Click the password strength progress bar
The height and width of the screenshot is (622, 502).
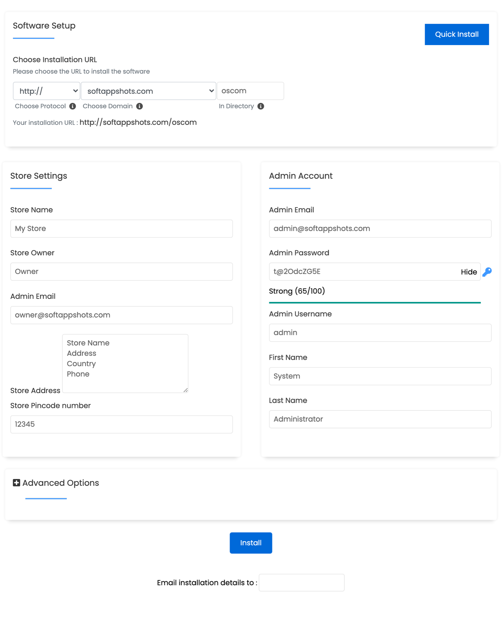(x=375, y=302)
